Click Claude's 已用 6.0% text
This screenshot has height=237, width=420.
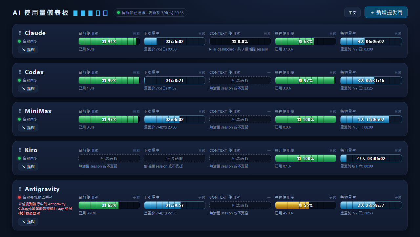coord(87,49)
